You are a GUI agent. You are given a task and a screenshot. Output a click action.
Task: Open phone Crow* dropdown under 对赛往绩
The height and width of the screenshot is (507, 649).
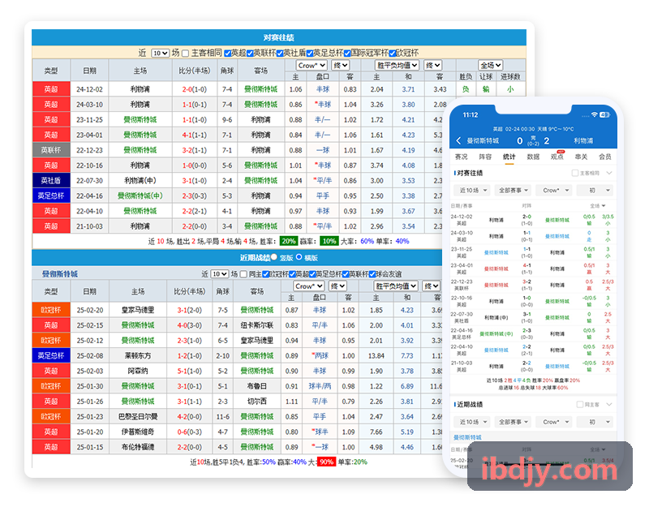tap(554, 191)
